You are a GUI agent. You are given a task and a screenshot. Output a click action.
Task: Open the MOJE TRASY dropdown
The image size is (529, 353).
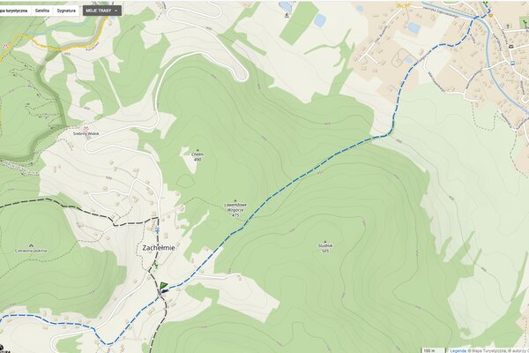pos(102,11)
